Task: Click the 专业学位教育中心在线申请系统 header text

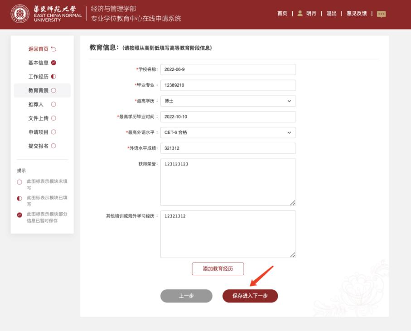Action: point(136,19)
